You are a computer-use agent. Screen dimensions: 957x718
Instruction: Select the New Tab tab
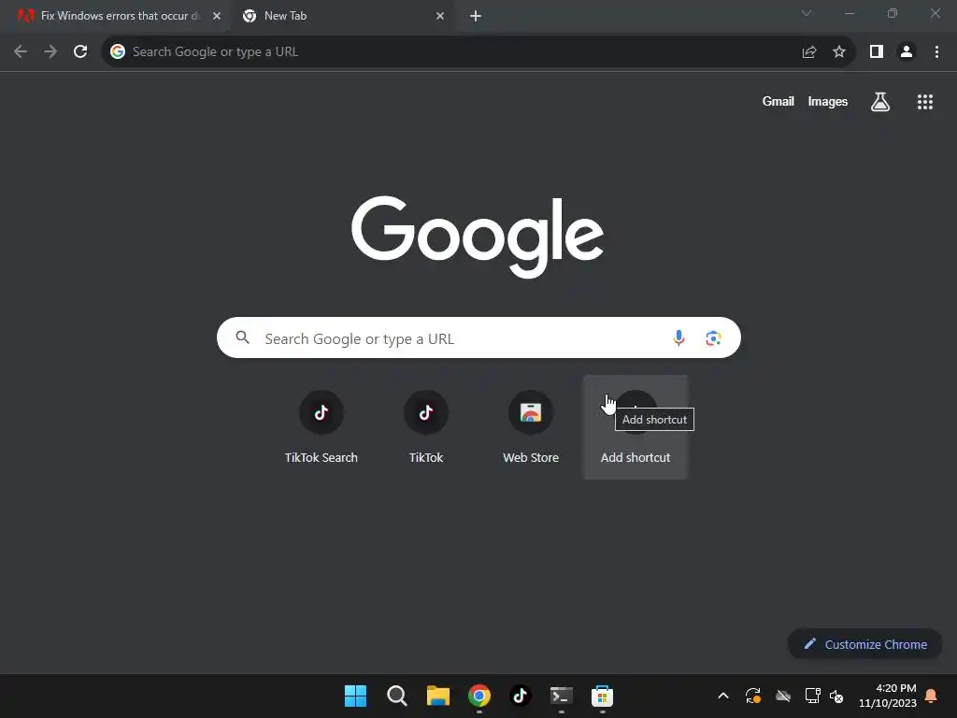tap(342, 16)
